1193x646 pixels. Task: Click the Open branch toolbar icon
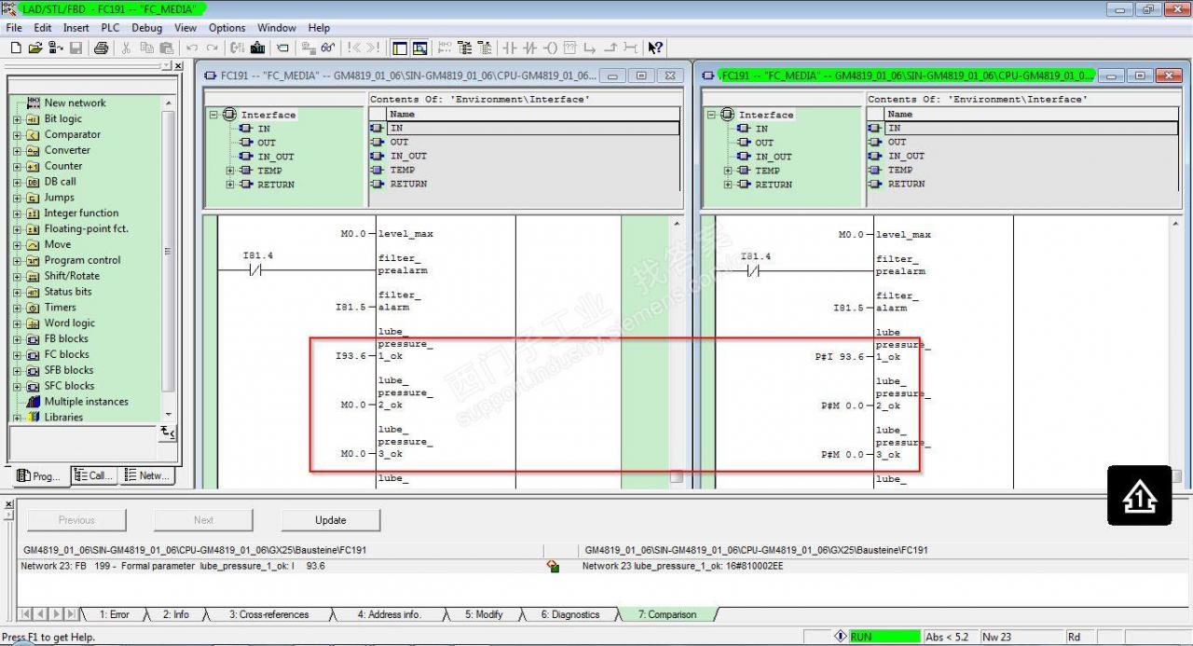coord(590,48)
